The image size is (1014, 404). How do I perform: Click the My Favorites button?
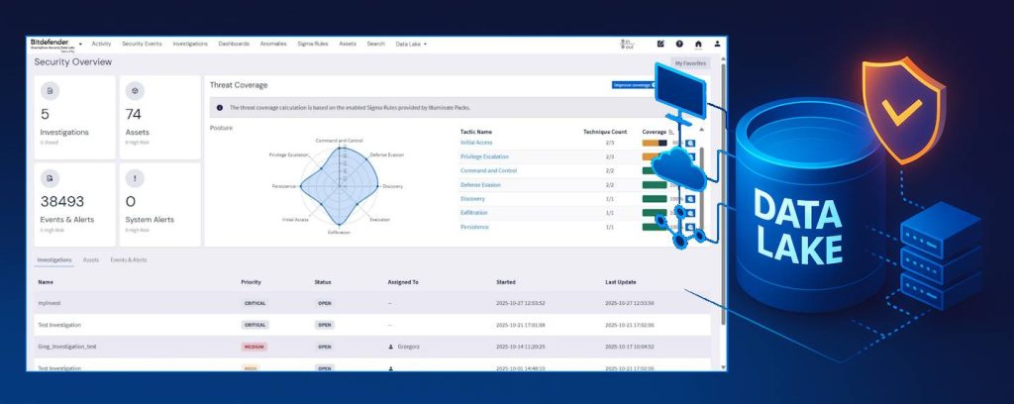[x=690, y=63]
